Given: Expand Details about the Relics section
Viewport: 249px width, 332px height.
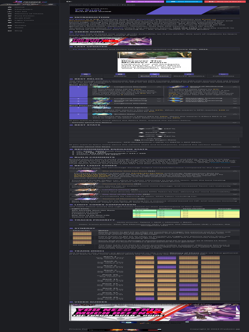Looking at the screenshot, I should click(x=155, y=122).
